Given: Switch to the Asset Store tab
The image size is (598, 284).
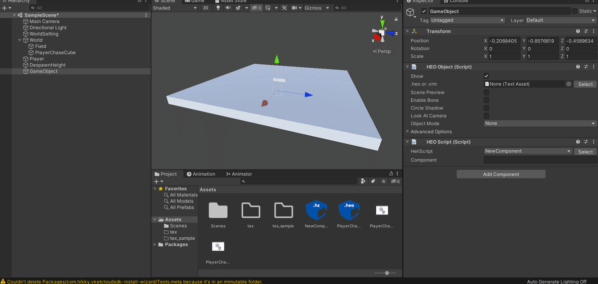Looking at the screenshot, I should tap(230, 1).
